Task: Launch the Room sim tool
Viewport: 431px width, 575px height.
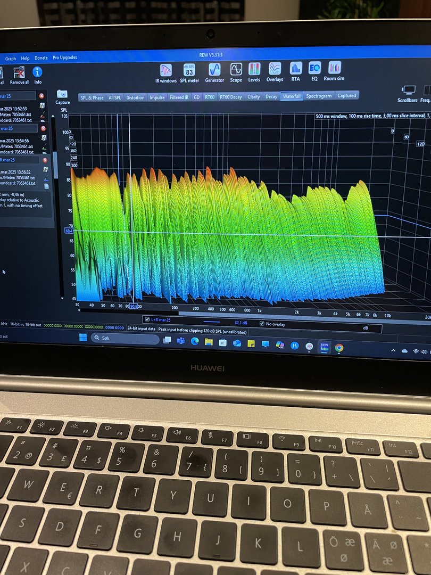Action: (334, 71)
